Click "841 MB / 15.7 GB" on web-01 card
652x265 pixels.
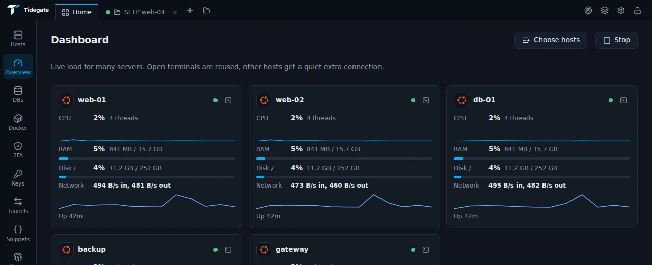[x=135, y=149]
